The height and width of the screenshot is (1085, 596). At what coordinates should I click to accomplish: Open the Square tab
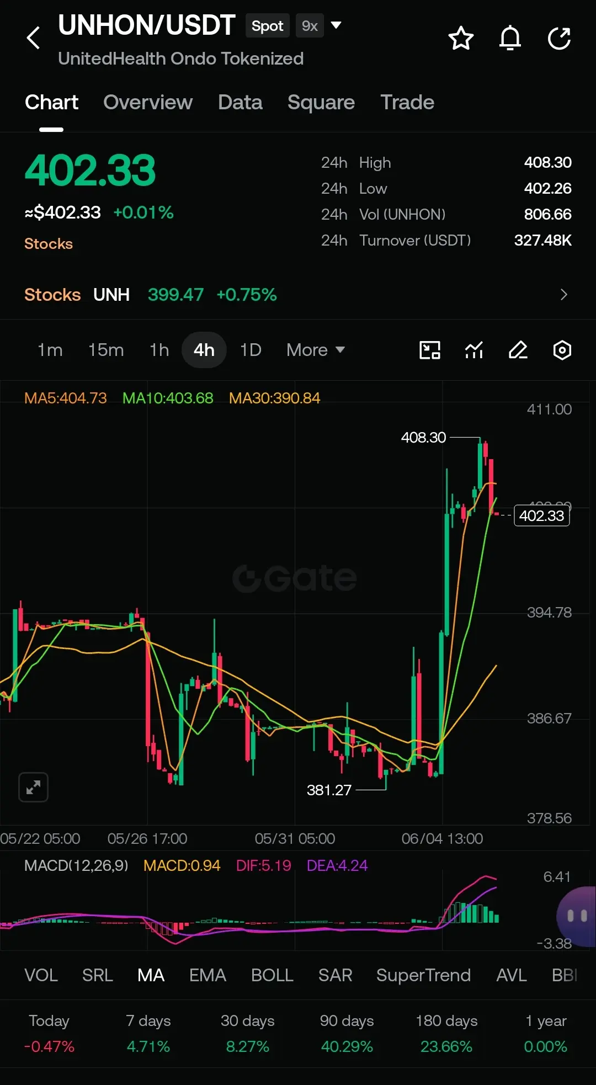click(x=321, y=103)
